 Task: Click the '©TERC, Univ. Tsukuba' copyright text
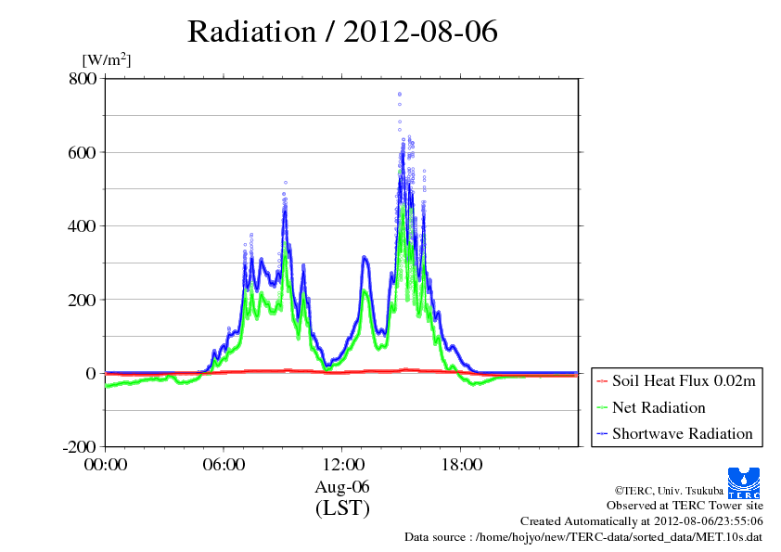tap(669, 491)
